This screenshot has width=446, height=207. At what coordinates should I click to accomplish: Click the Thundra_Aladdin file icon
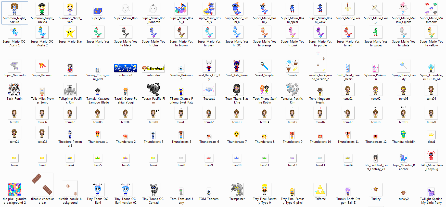pyautogui.click(x=404, y=135)
